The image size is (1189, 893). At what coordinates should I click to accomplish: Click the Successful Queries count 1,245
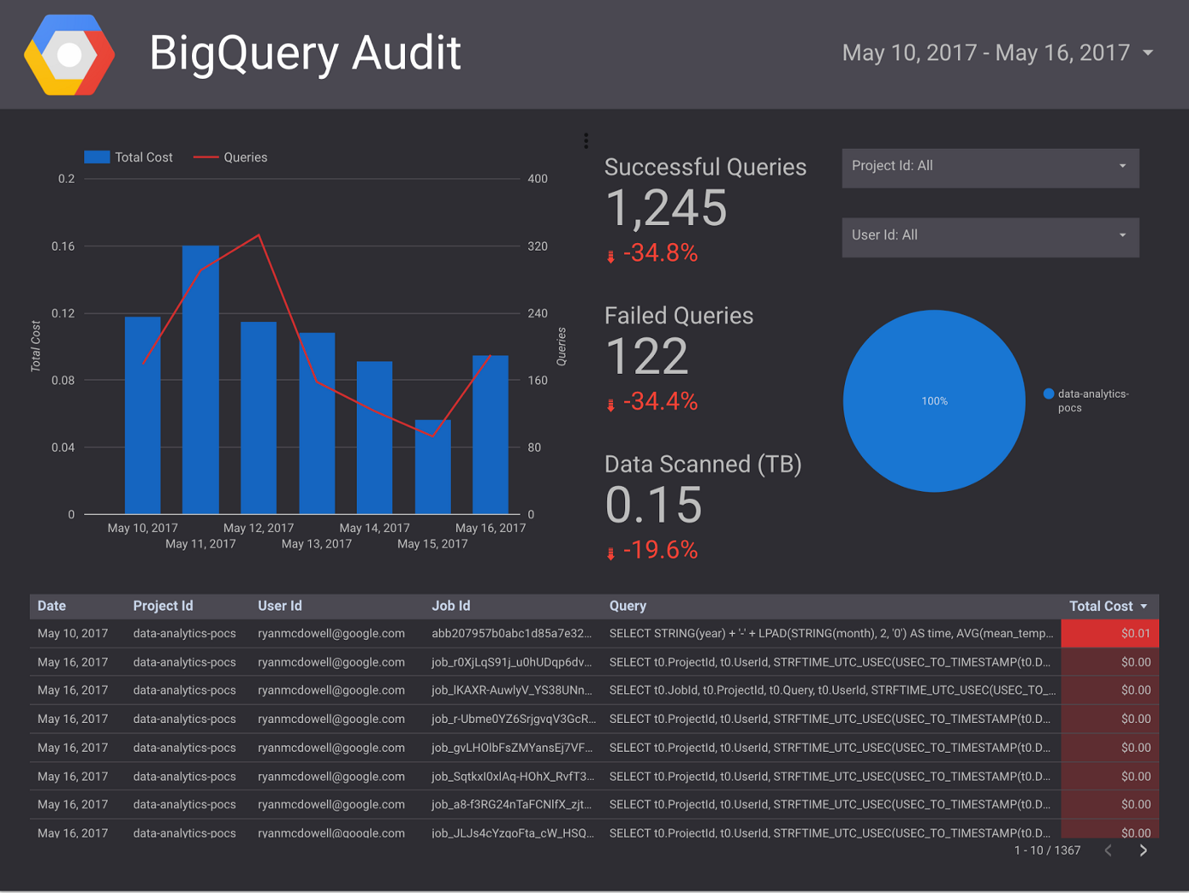666,208
